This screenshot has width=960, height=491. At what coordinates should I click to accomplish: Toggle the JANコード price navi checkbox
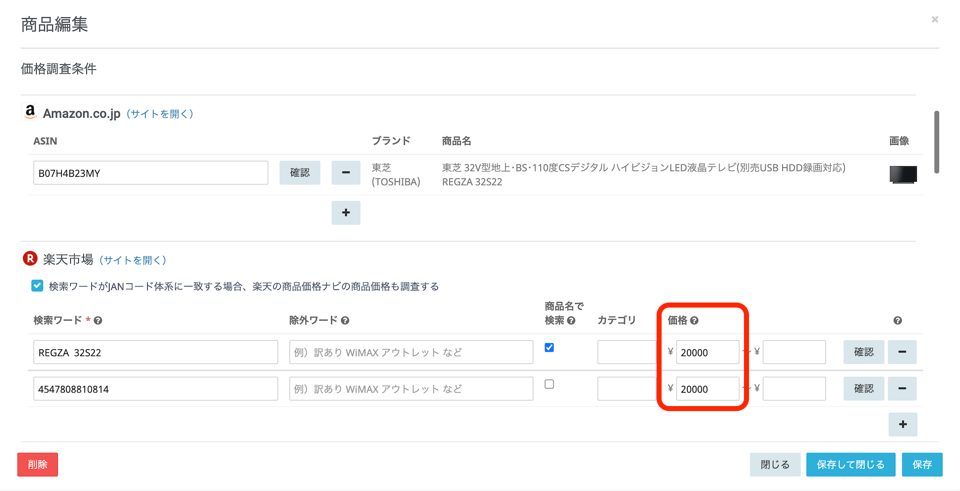37,286
